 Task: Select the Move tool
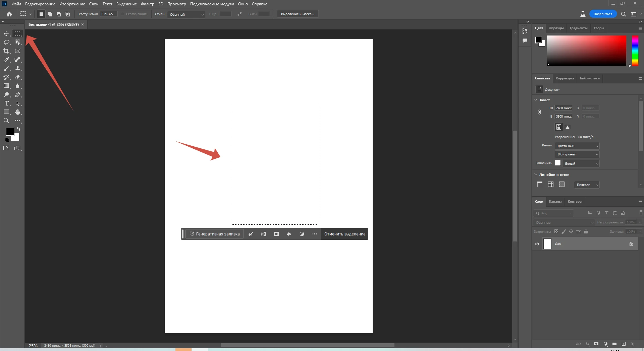(x=6, y=33)
